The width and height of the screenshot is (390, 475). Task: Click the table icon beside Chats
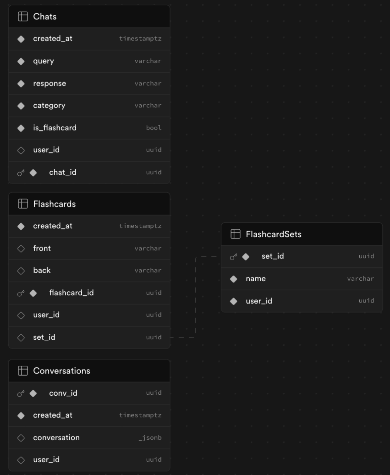pos(23,17)
